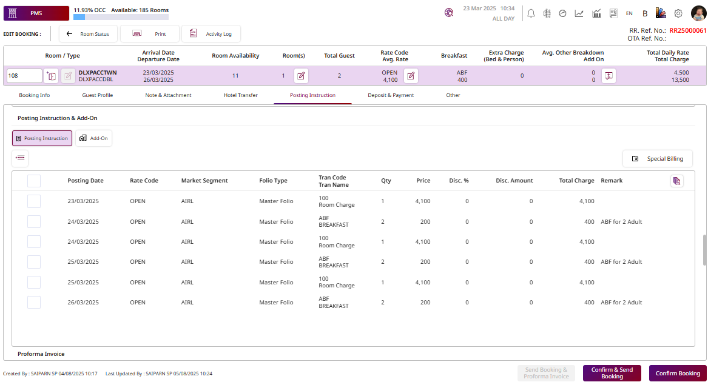The height and width of the screenshot is (382, 708).
Task: Click the notification bell icon
Action: coord(531,13)
